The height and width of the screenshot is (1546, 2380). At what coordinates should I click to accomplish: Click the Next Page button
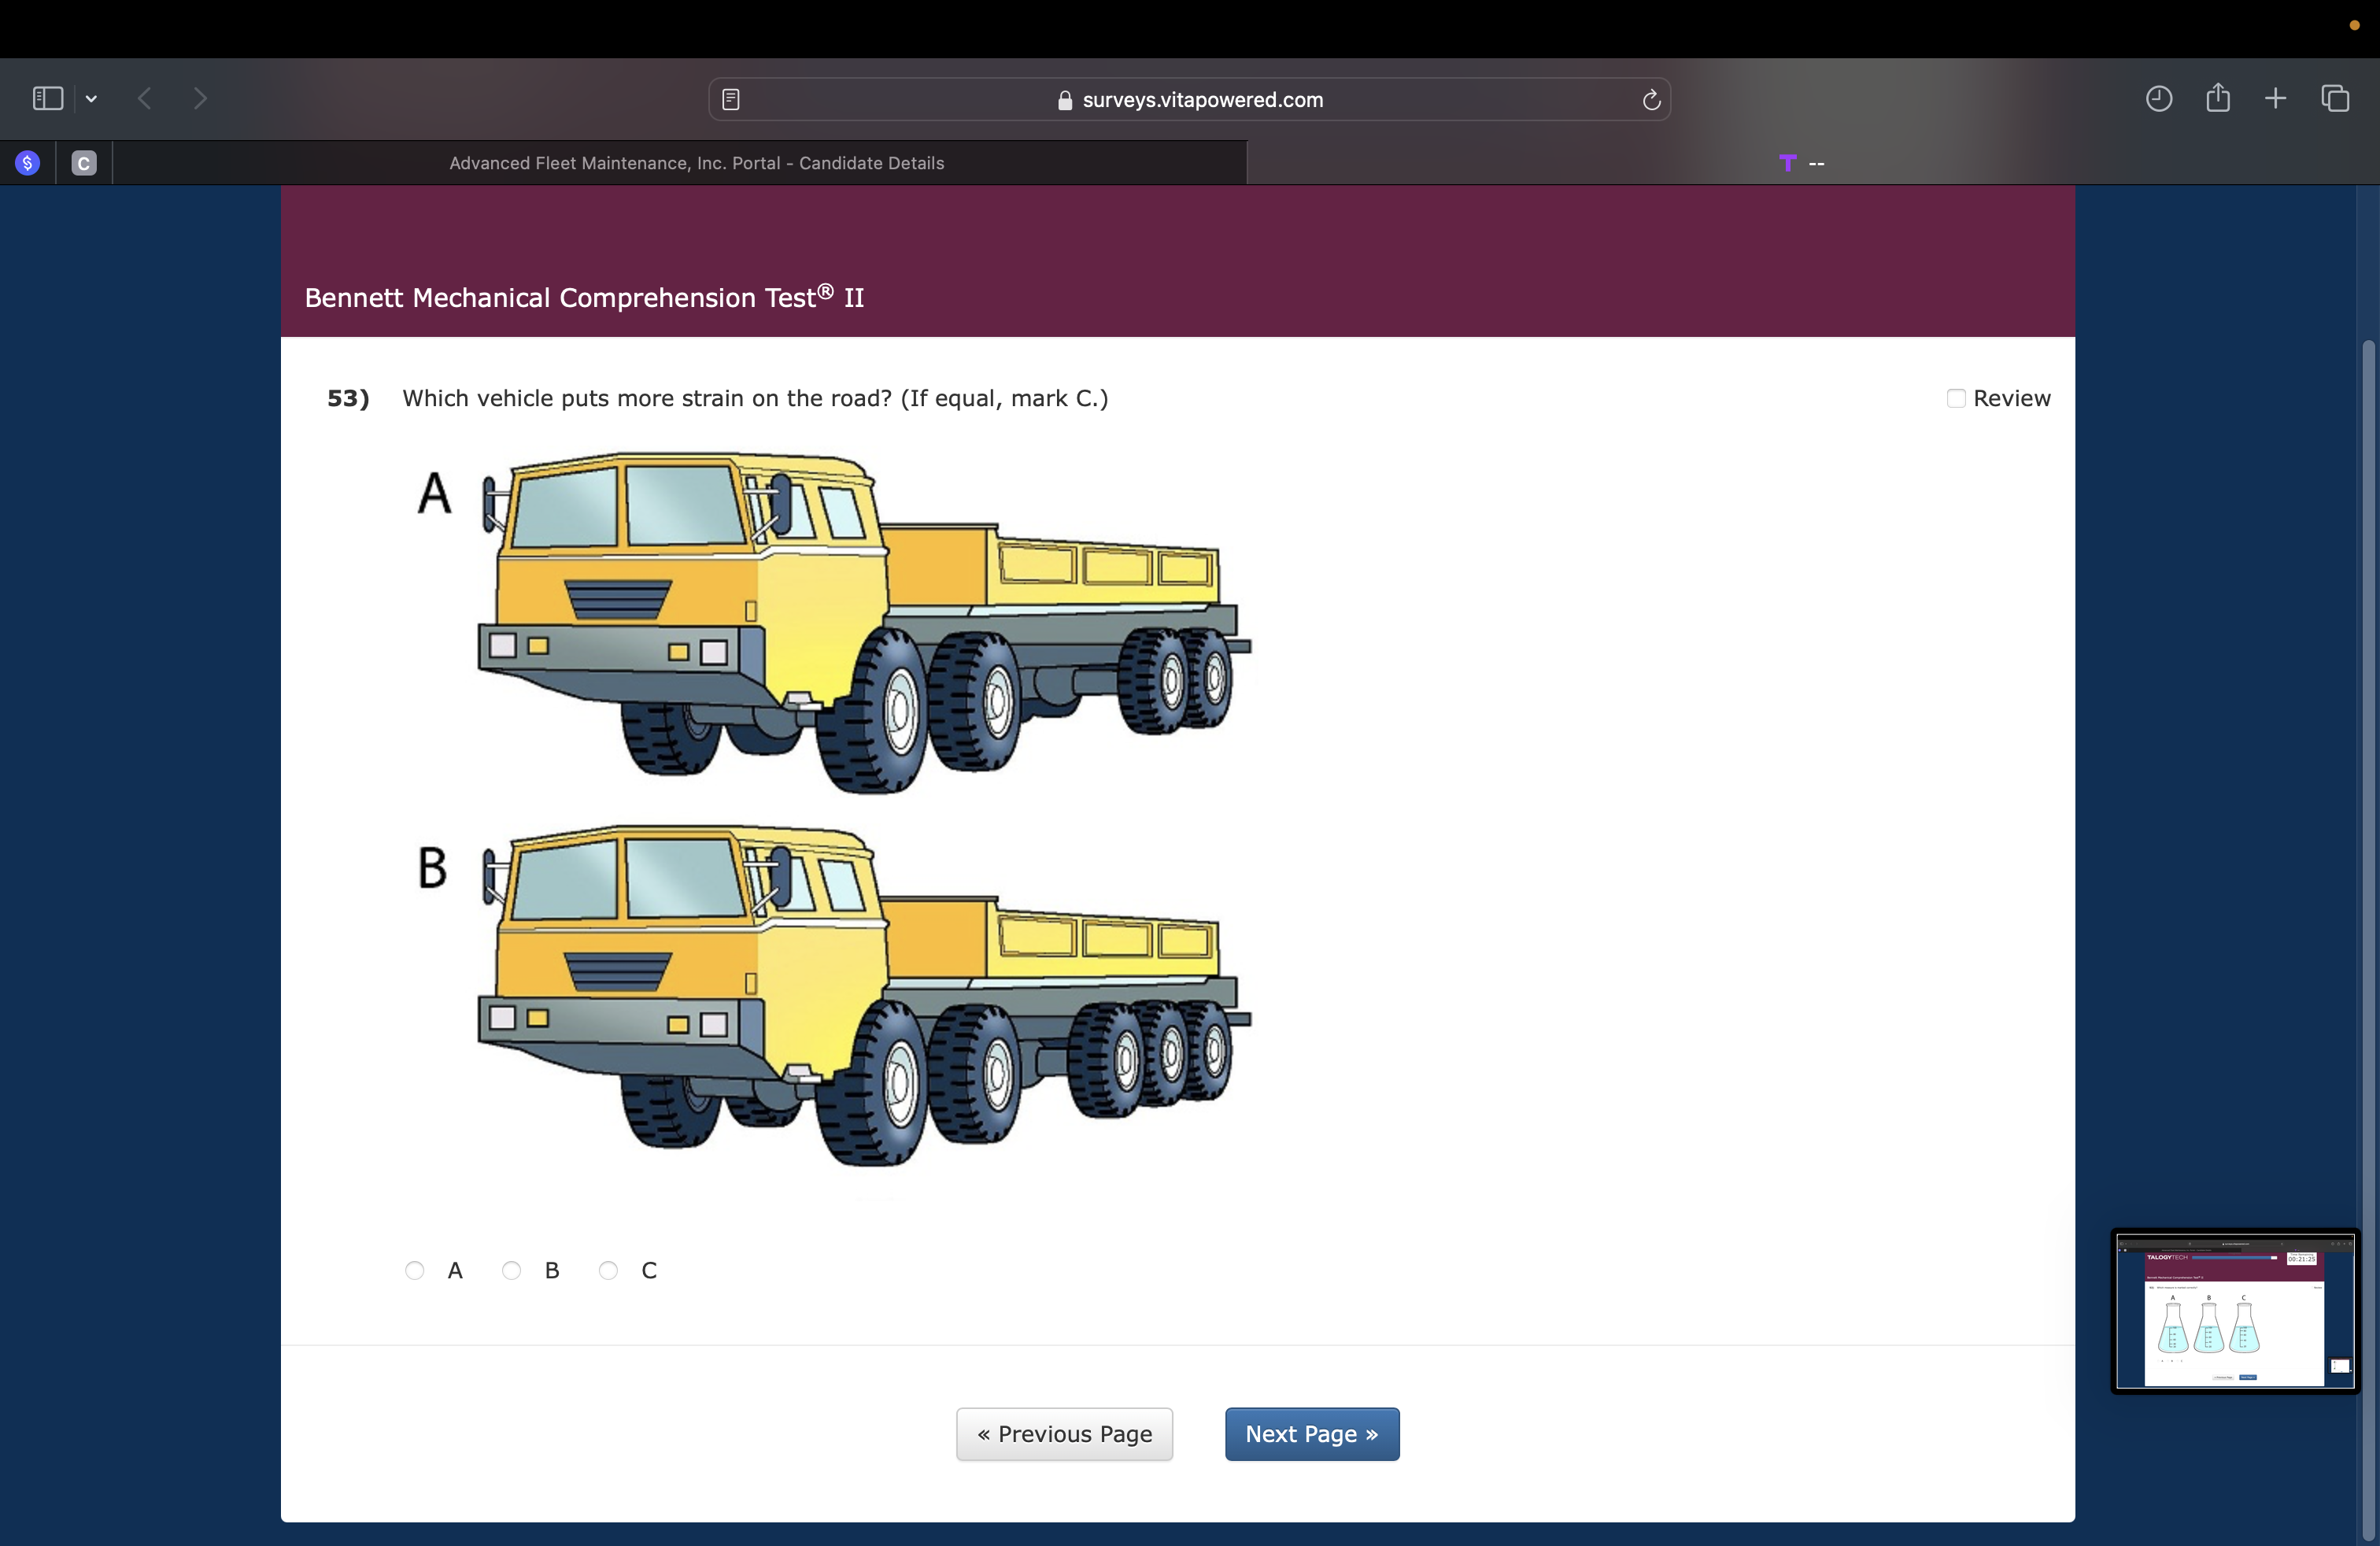coord(1311,1434)
